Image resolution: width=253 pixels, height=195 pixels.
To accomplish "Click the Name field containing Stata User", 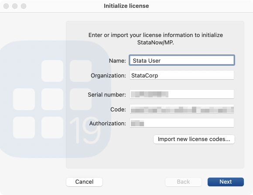I will click(x=182, y=60).
